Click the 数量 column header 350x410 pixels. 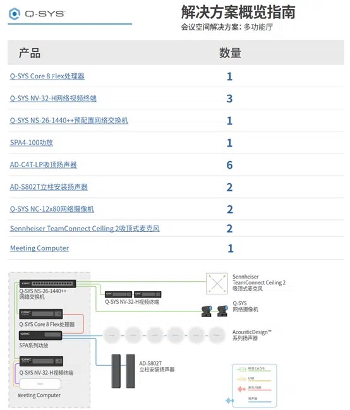[230, 53]
